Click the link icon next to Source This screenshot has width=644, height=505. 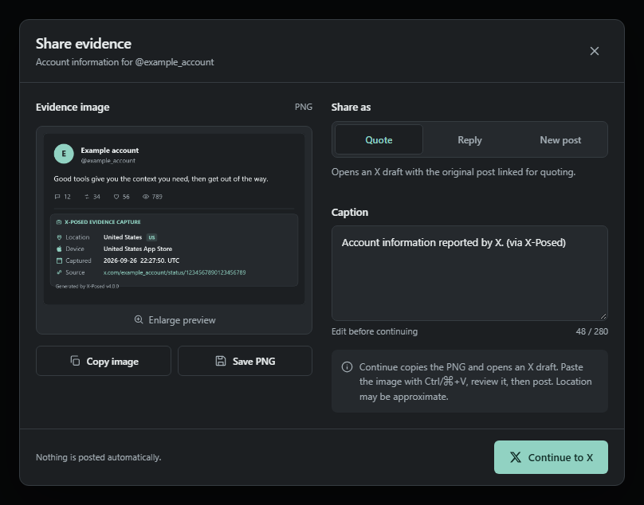coord(59,272)
